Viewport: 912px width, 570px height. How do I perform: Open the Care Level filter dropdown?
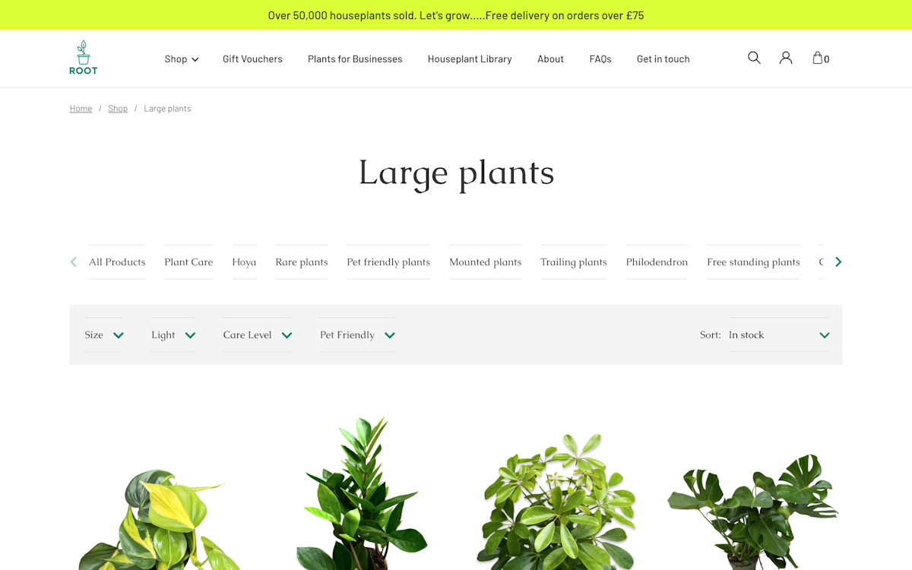[258, 335]
